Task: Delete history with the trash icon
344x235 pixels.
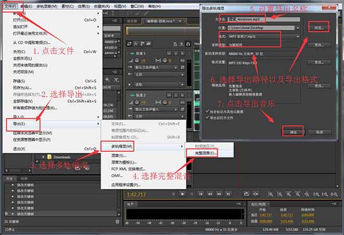Action: (x=118, y=222)
